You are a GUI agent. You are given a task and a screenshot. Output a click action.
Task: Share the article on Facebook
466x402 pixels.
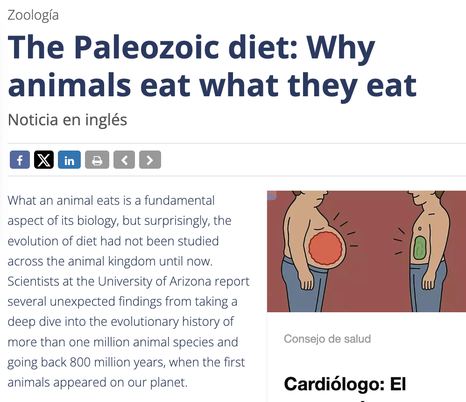(x=20, y=160)
